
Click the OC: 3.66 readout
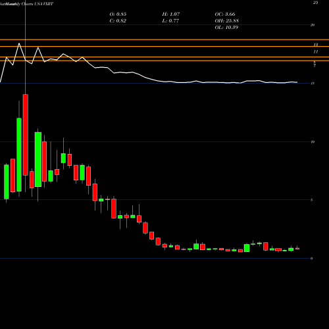pos(225,14)
